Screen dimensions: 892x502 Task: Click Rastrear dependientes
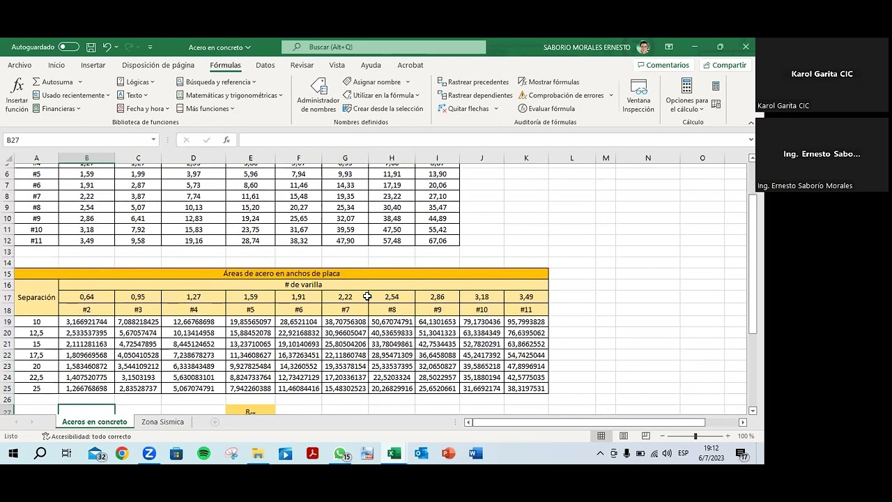475,96
